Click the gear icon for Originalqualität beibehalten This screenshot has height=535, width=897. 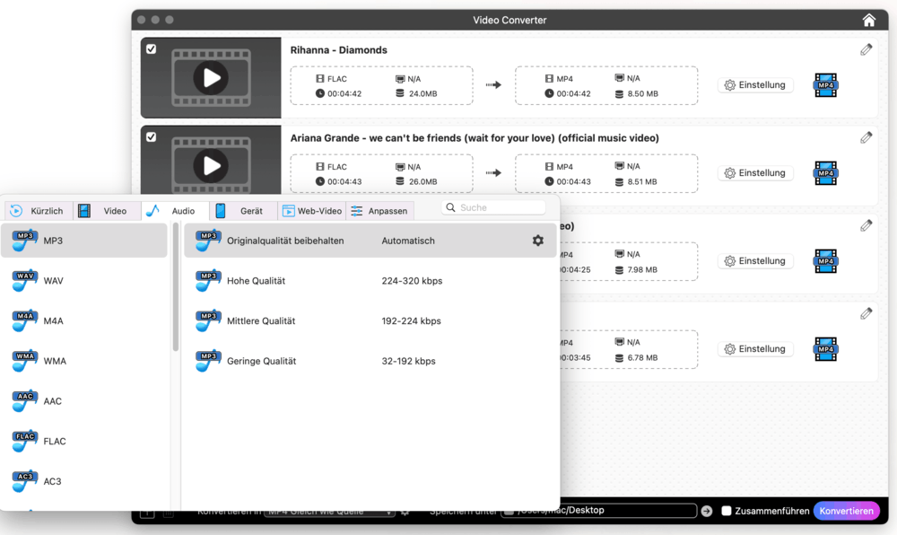tap(538, 241)
